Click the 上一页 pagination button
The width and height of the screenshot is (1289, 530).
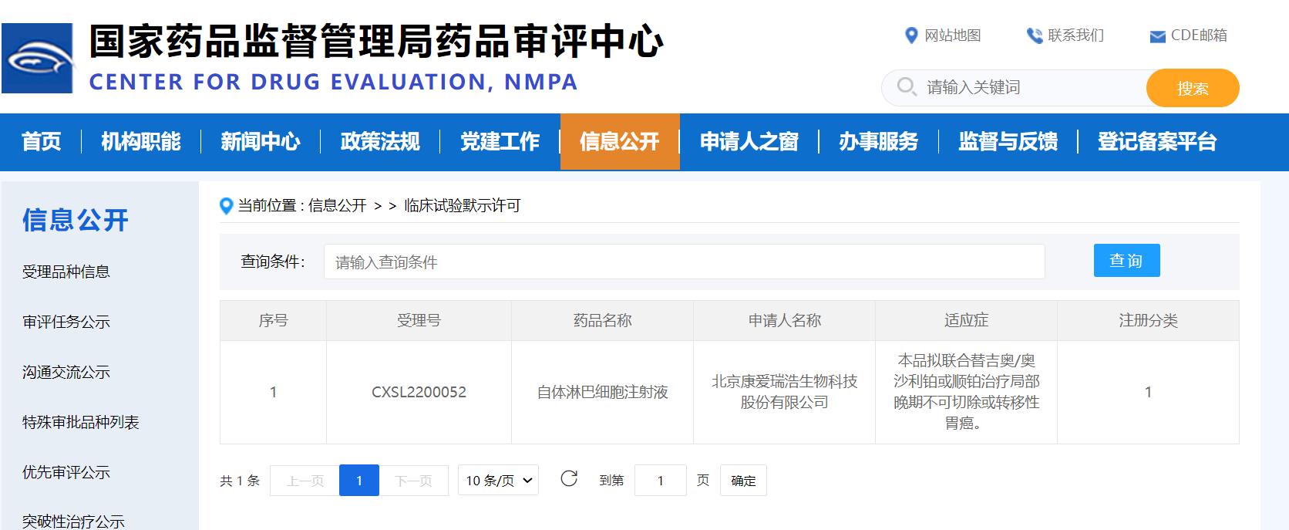(x=305, y=480)
